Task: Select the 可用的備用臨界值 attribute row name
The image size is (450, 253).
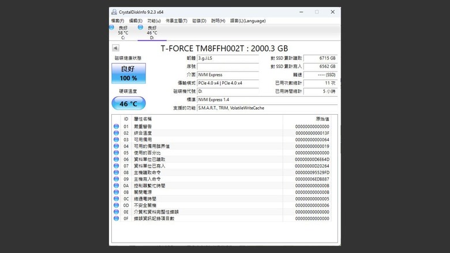Action: point(152,146)
